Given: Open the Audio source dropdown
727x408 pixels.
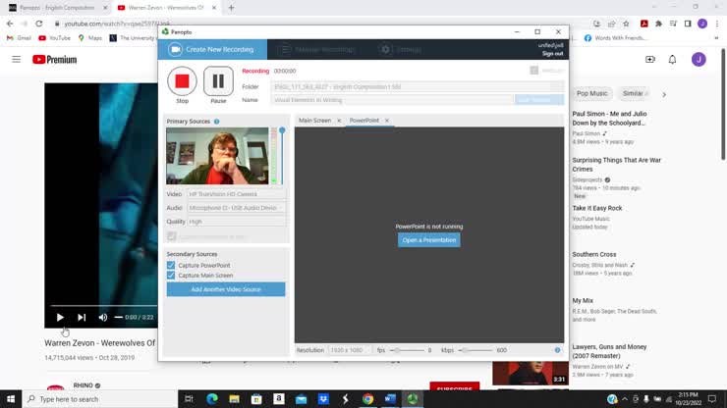Looking at the screenshot, I should click(236, 208).
